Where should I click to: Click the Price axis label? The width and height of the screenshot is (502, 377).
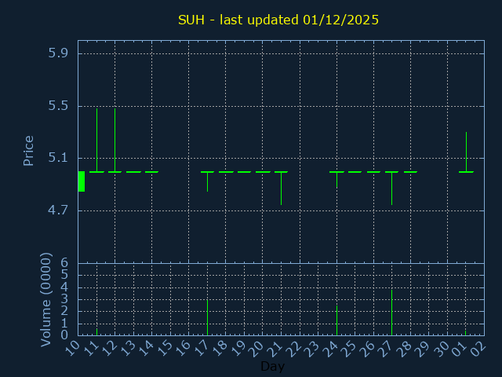pyautogui.click(x=29, y=150)
